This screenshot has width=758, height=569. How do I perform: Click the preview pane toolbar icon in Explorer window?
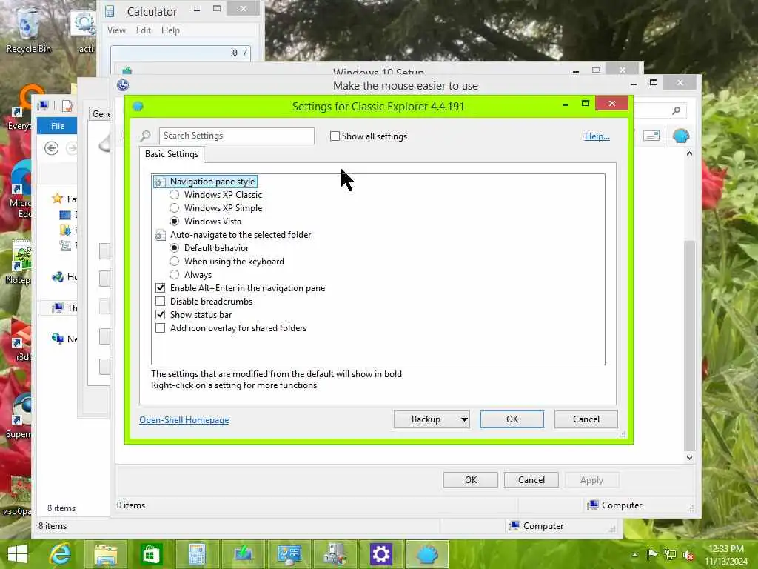[x=651, y=136]
